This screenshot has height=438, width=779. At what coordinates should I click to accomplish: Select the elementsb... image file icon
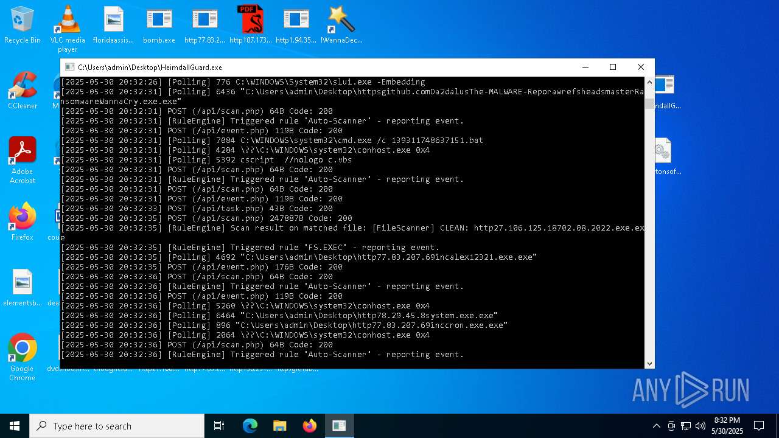23,288
